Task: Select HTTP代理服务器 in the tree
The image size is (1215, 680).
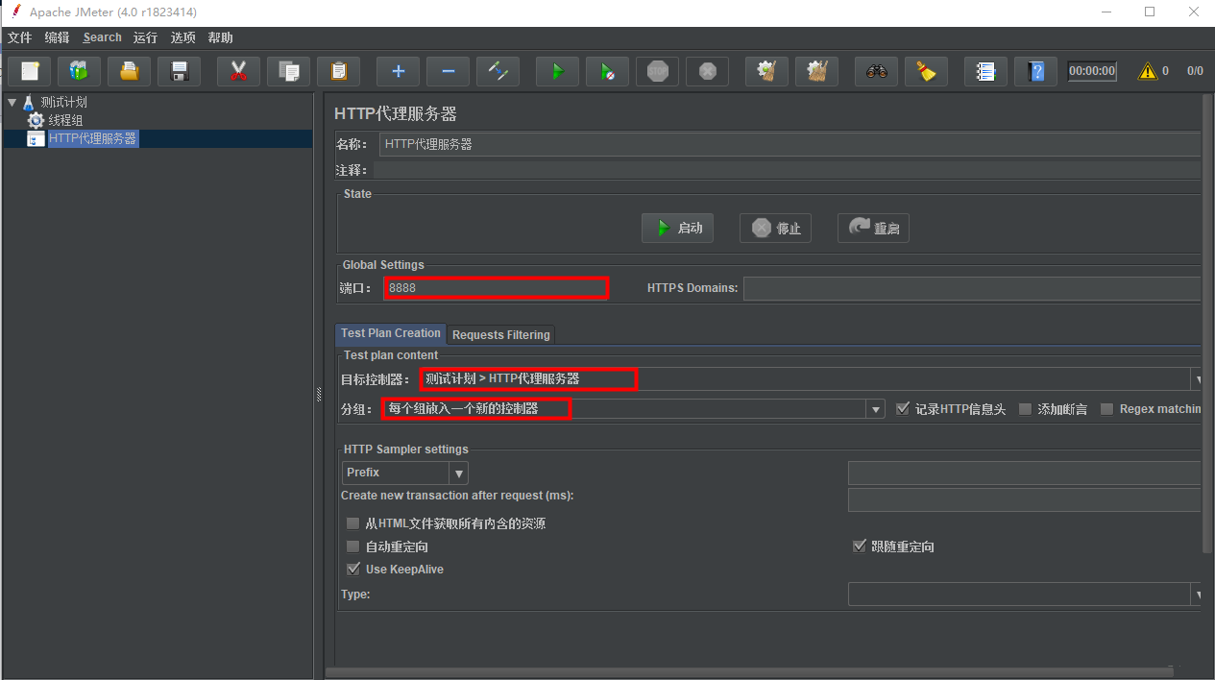Action: point(93,138)
